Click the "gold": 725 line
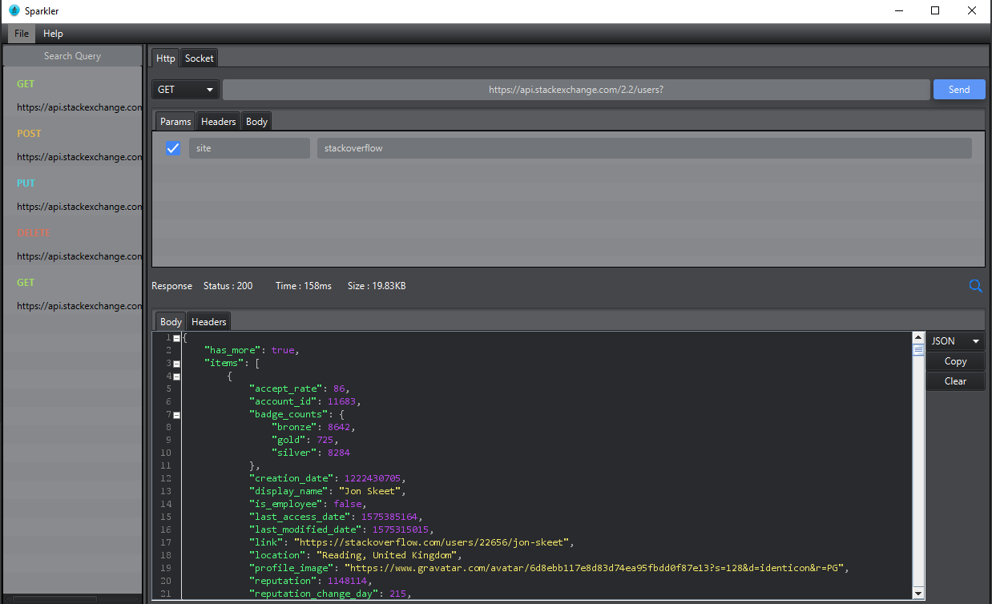The height and width of the screenshot is (604, 992). coord(304,440)
